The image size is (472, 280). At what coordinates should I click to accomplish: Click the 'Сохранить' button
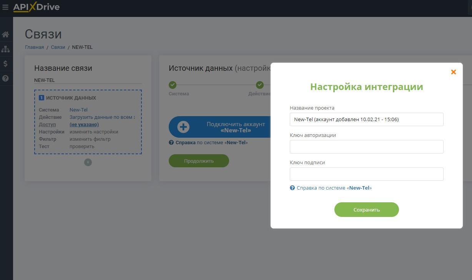point(367,210)
